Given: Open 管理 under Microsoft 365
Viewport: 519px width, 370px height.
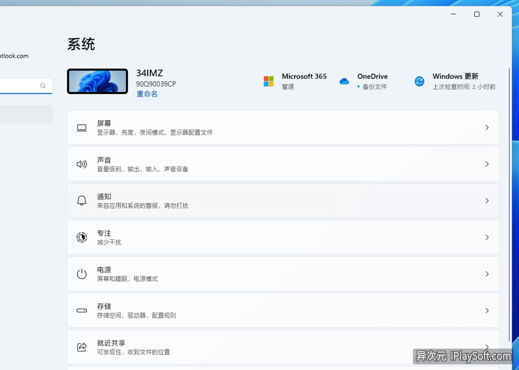Looking at the screenshot, I should click(x=288, y=87).
